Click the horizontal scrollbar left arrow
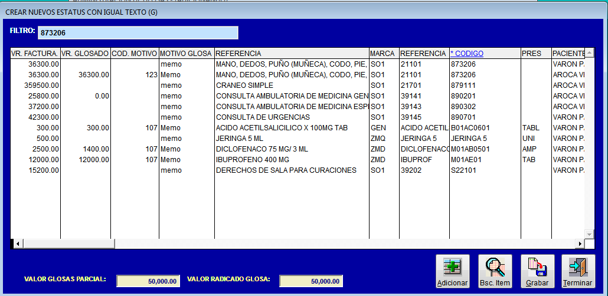Screen dimensions: 608x296 coord(18,244)
